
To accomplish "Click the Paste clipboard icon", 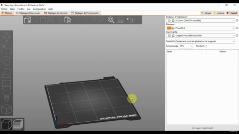I will (68, 20).
